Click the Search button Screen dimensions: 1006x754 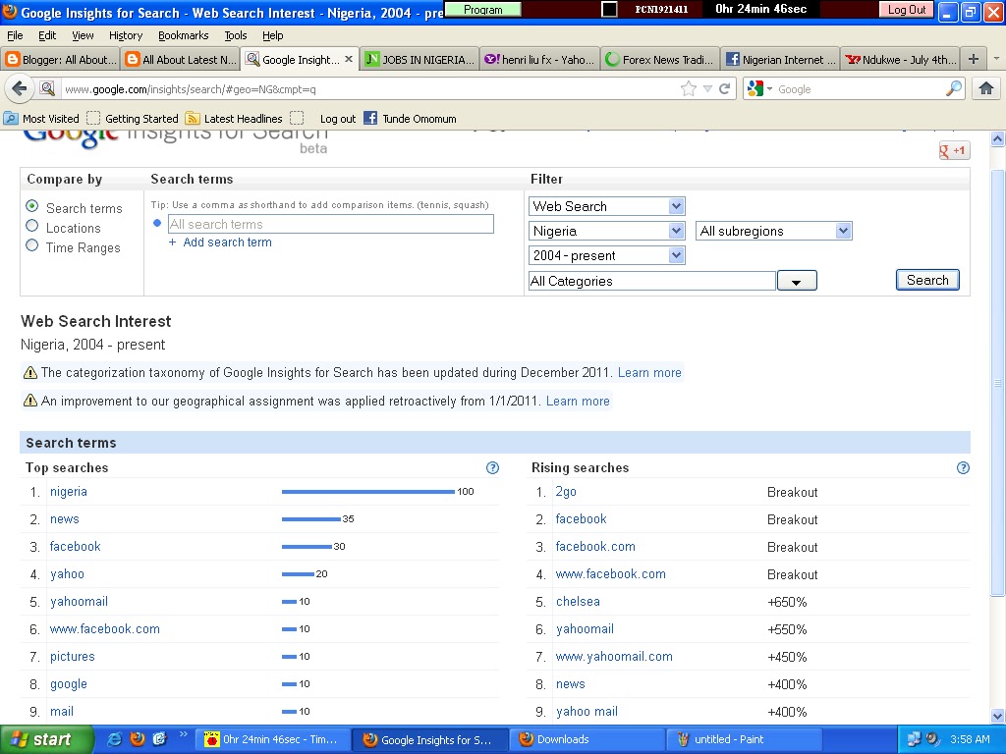pos(927,280)
